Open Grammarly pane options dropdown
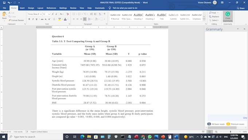The height and width of the screenshot is (140, 248). tap(238, 29)
